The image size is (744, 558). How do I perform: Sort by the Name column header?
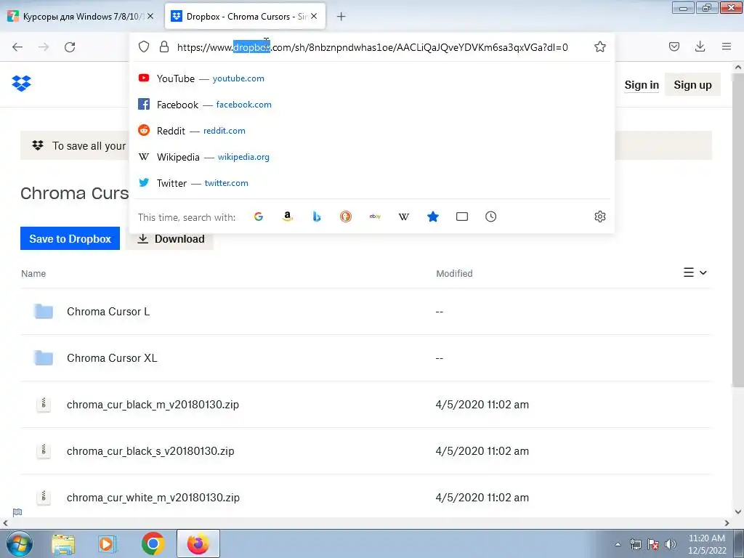(33, 274)
